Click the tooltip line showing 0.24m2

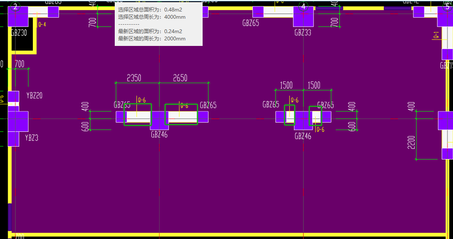[150, 31]
